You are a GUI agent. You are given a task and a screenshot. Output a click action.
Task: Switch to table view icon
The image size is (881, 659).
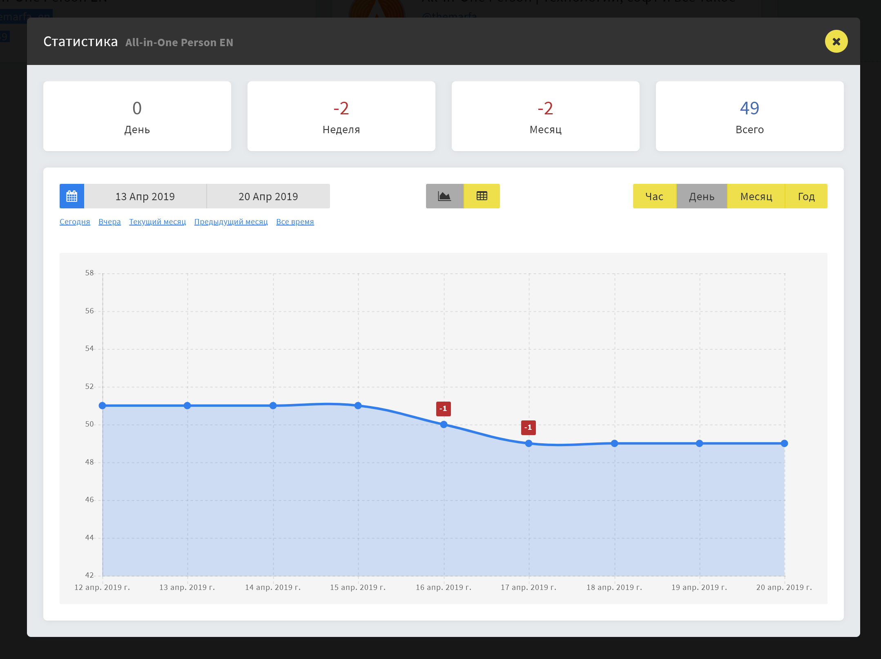482,196
